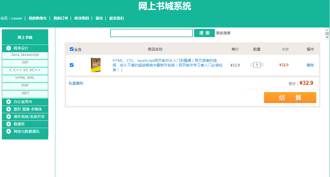
Task: Click the 批量删除 batch delete link
Action: click(76, 83)
